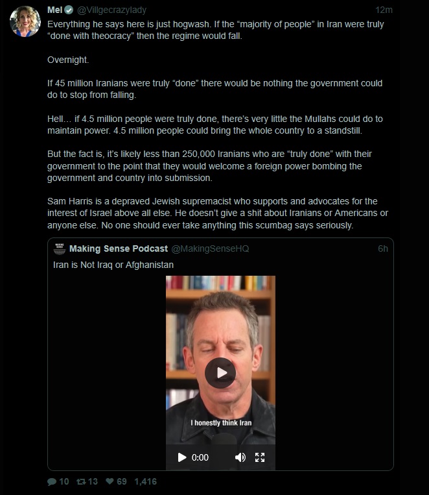Viewport: 429px width, 495px height.
Task: Click Mel's display name
Action: 55,10
